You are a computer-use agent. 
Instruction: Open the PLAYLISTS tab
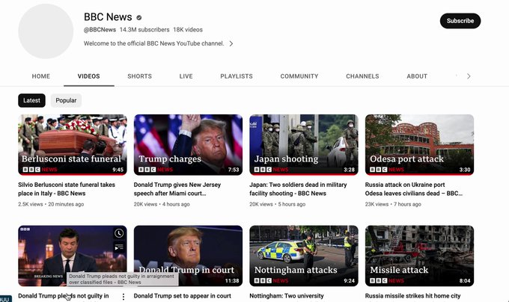click(237, 76)
